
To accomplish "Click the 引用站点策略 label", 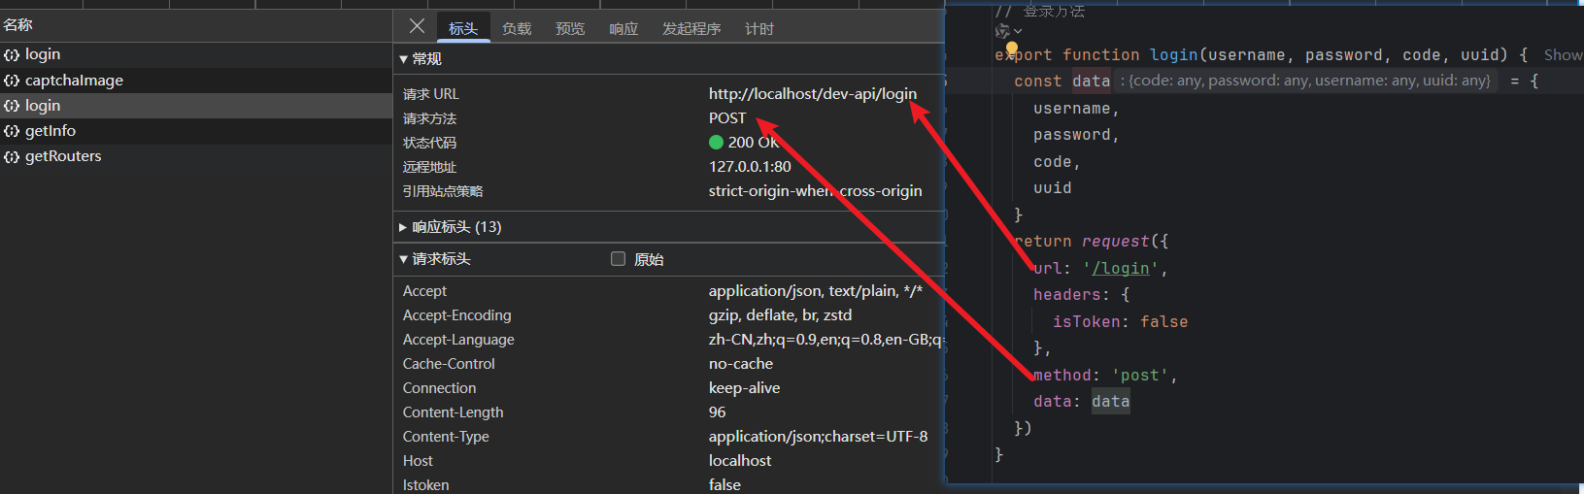I will (x=443, y=190).
